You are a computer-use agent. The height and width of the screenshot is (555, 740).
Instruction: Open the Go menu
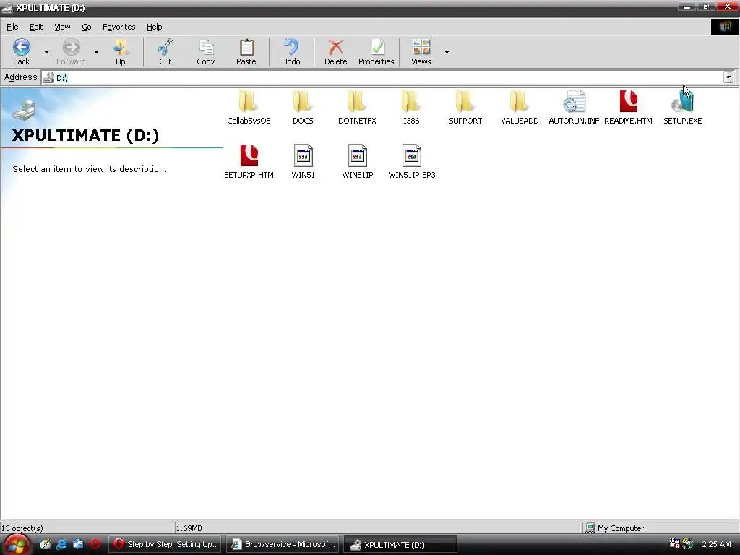point(87,27)
